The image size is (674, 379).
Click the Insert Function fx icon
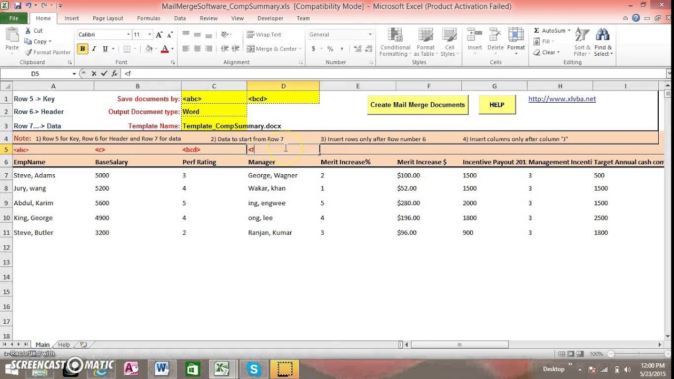click(x=114, y=74)
